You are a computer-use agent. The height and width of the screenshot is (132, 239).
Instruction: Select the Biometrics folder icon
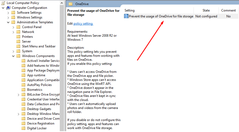[x=23, y=90]
